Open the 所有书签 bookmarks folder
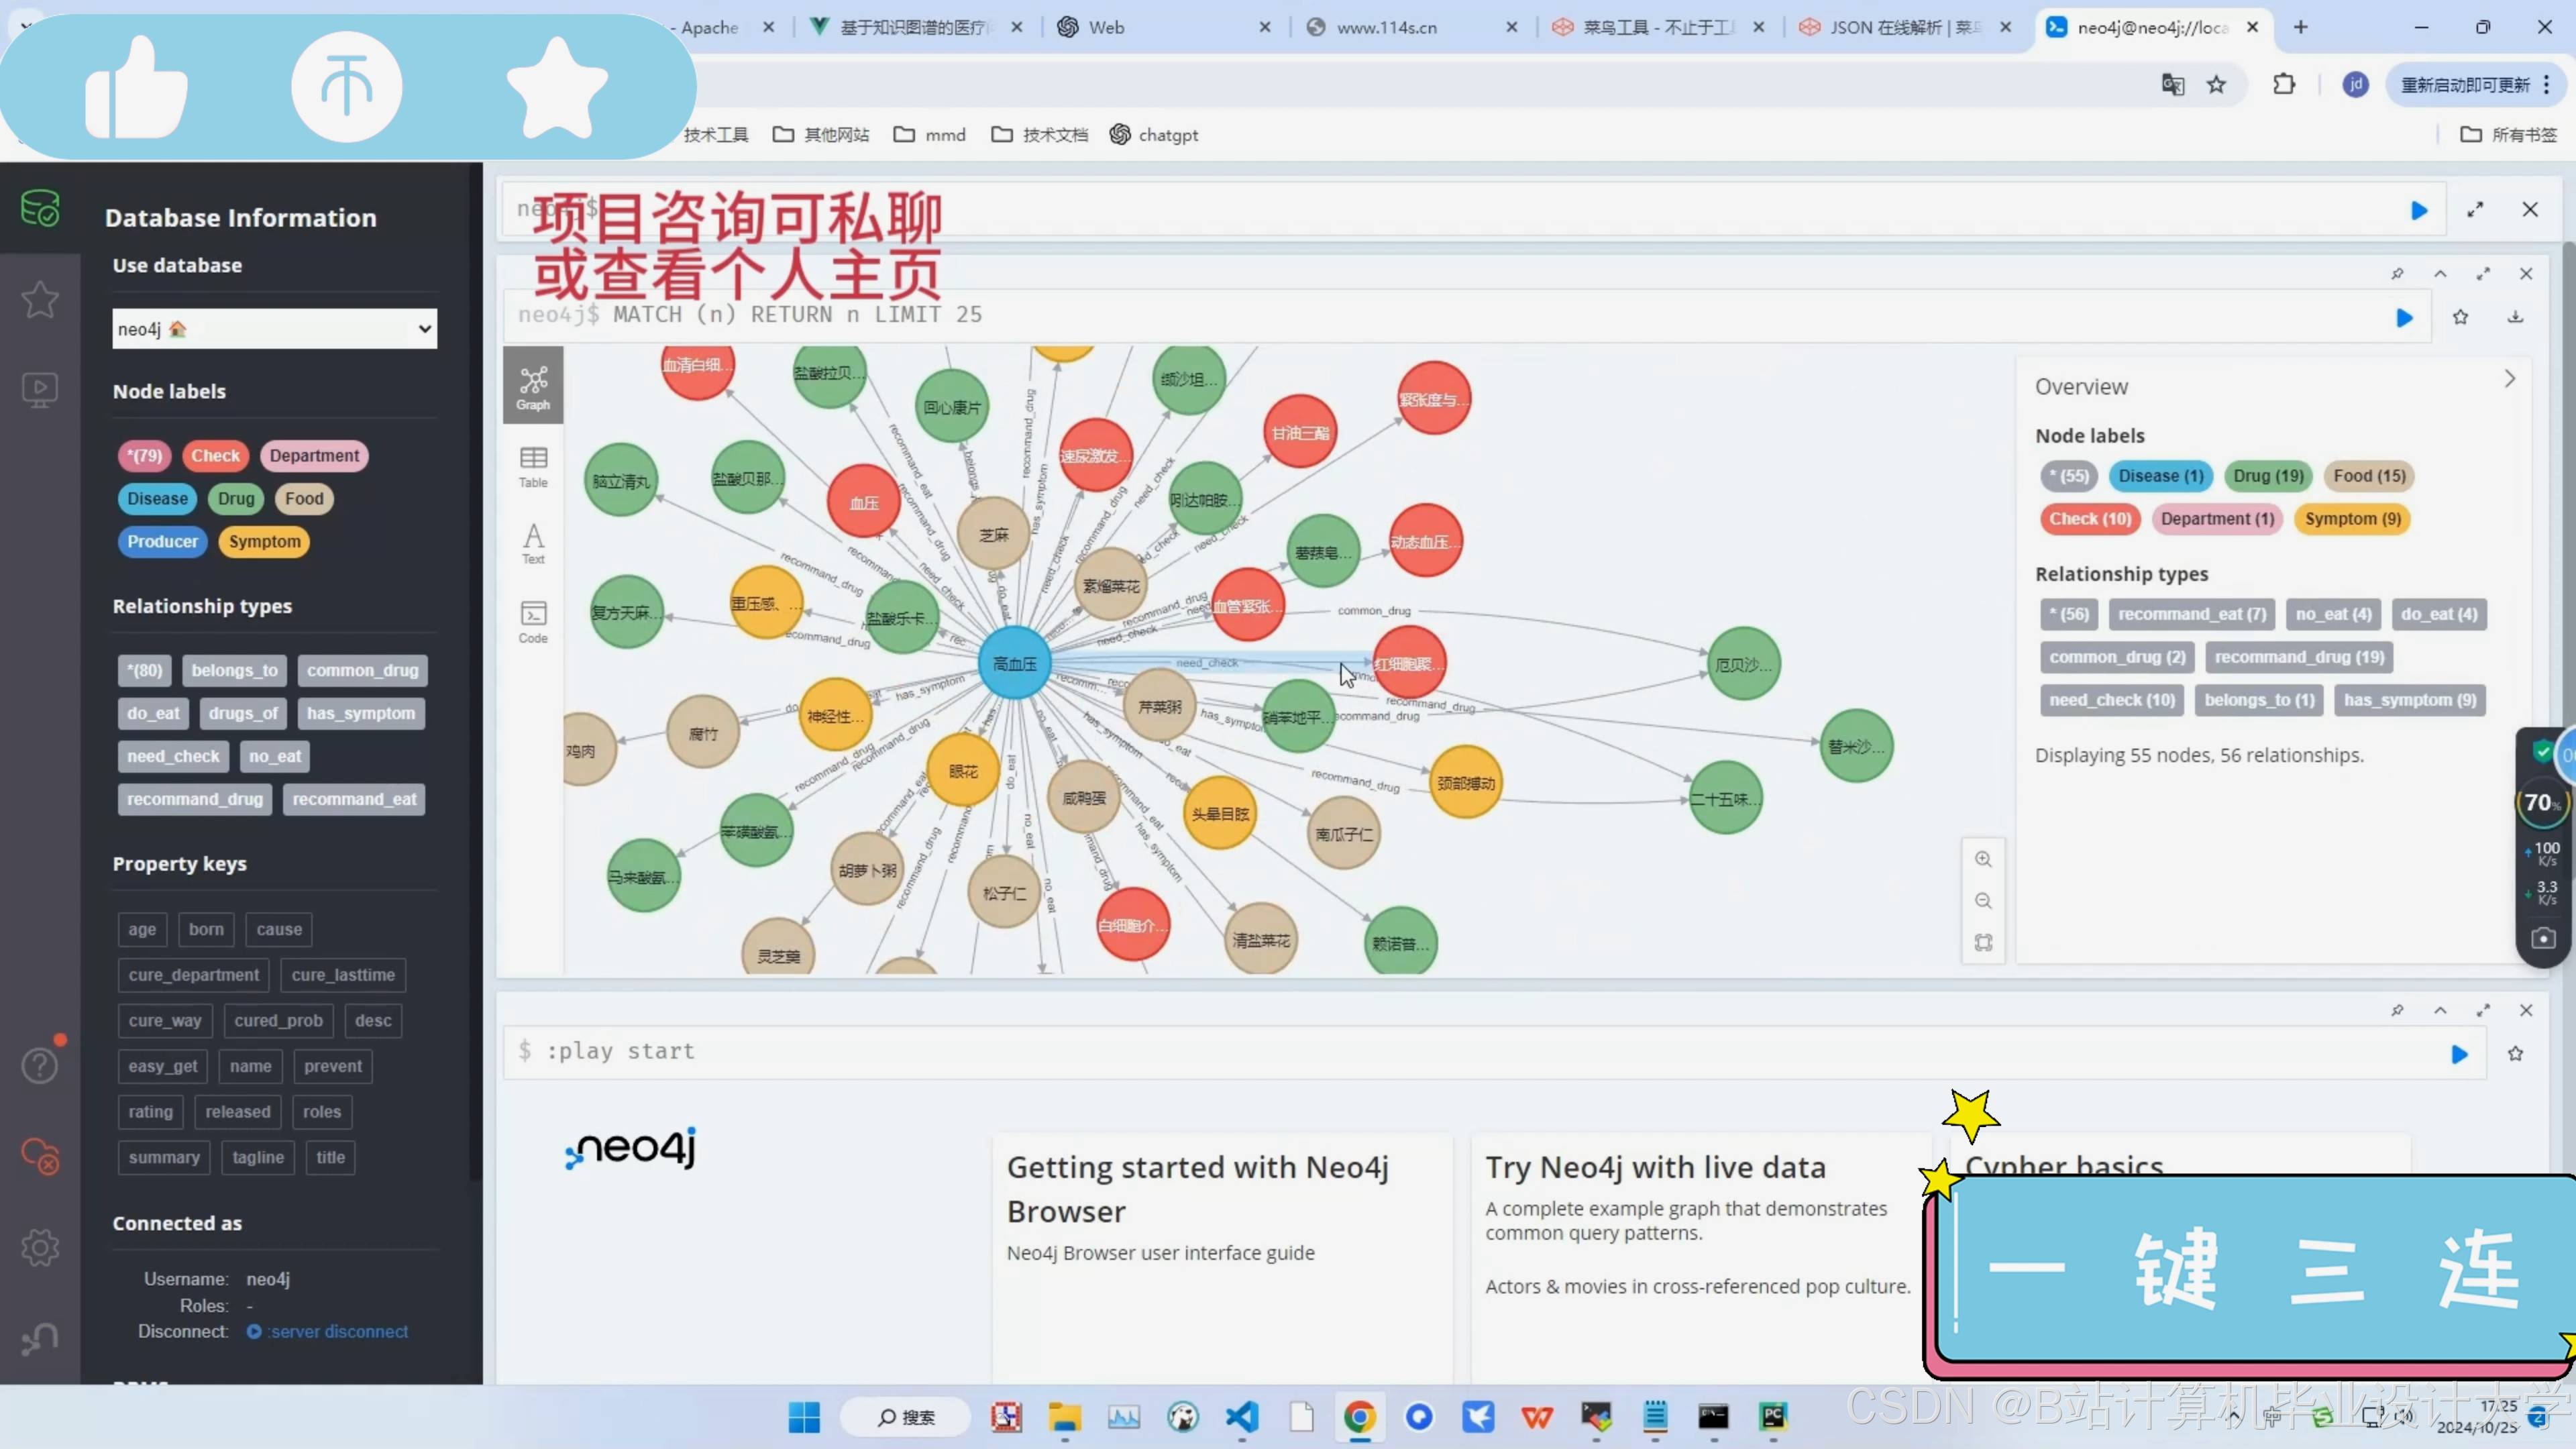The height and width of the screenshot is (1449, 2576). [x=2508, y=134]
